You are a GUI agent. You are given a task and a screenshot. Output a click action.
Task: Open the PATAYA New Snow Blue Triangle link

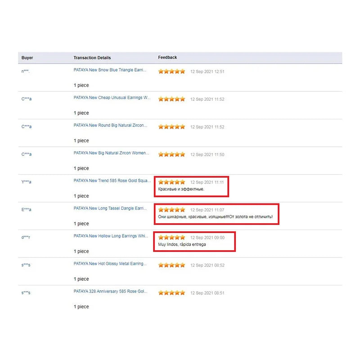[x=110, y=70]
